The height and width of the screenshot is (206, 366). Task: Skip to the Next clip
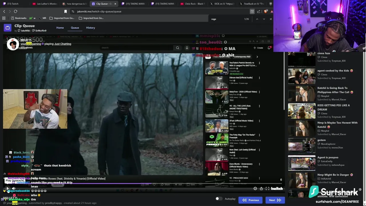point(275,200)
